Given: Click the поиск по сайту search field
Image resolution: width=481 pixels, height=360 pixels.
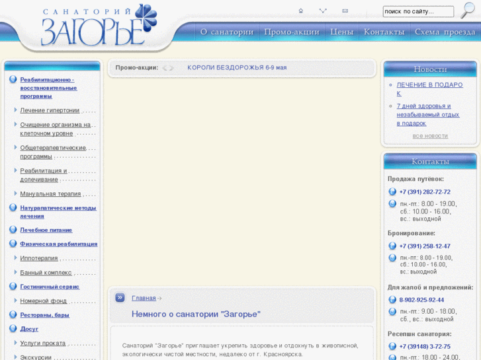Looking at the screenshot, I should click(x=418, y=12).
